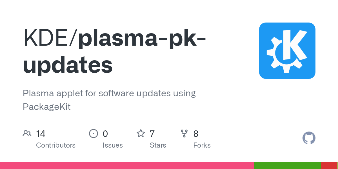Image resolution: width=338 pixels, height=169 pixels.
Task: Click the star count number 7
Action: point(152,134)
